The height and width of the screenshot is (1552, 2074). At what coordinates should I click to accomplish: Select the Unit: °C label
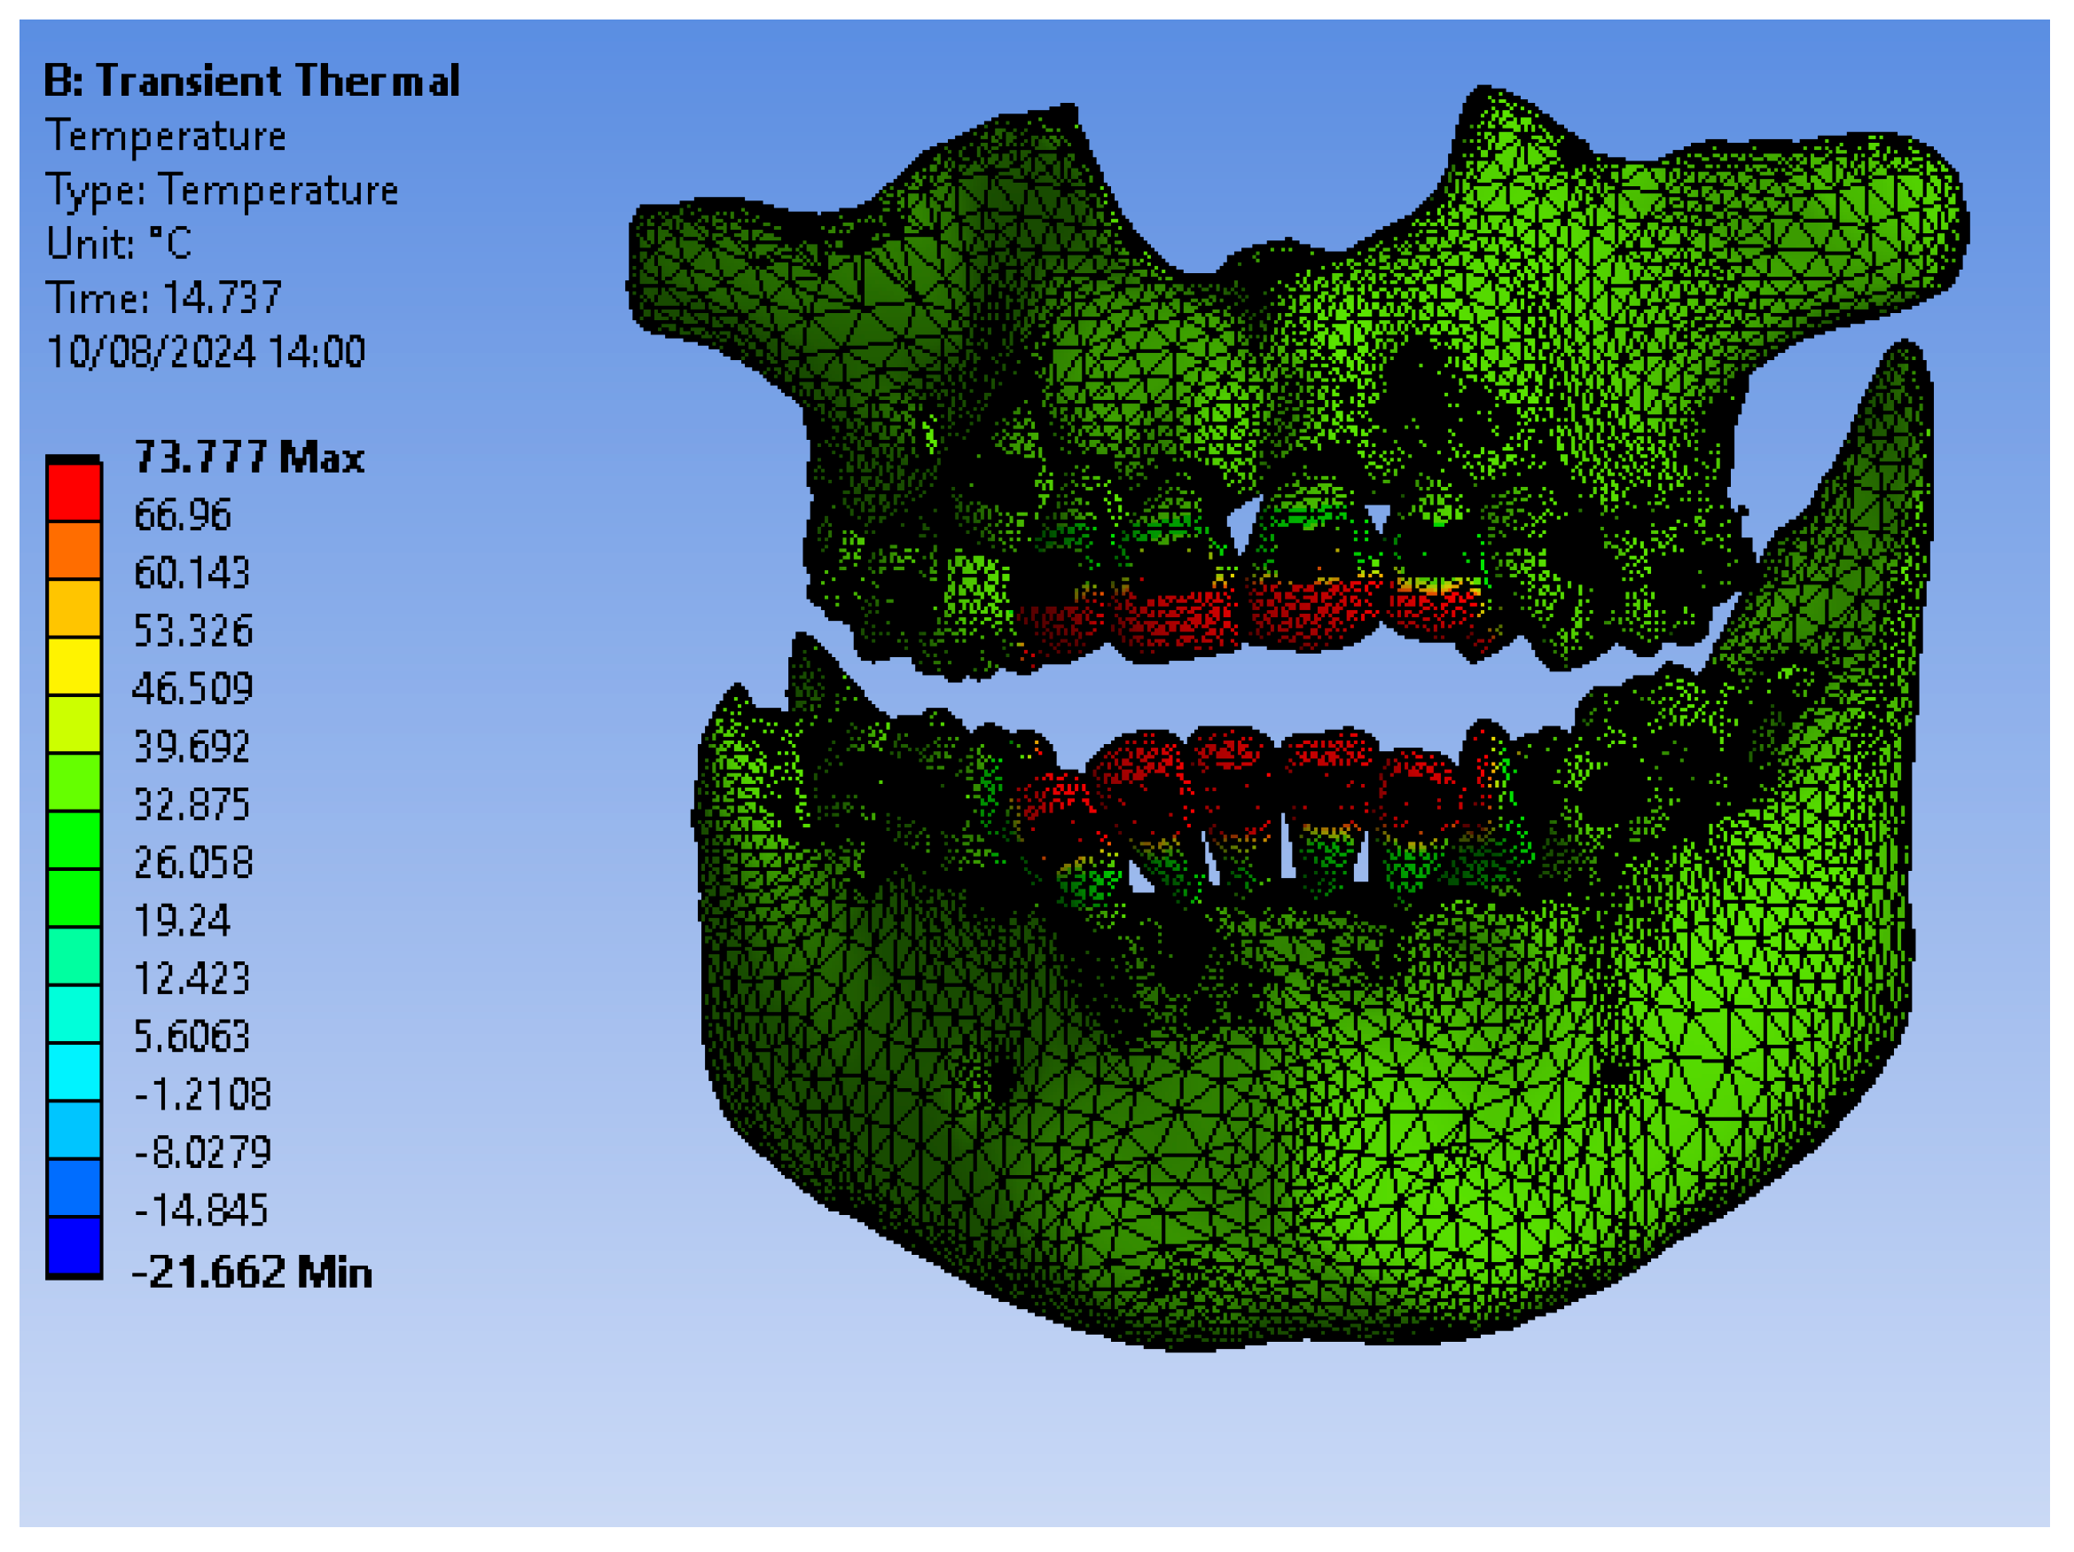click(x=118, y=244)
